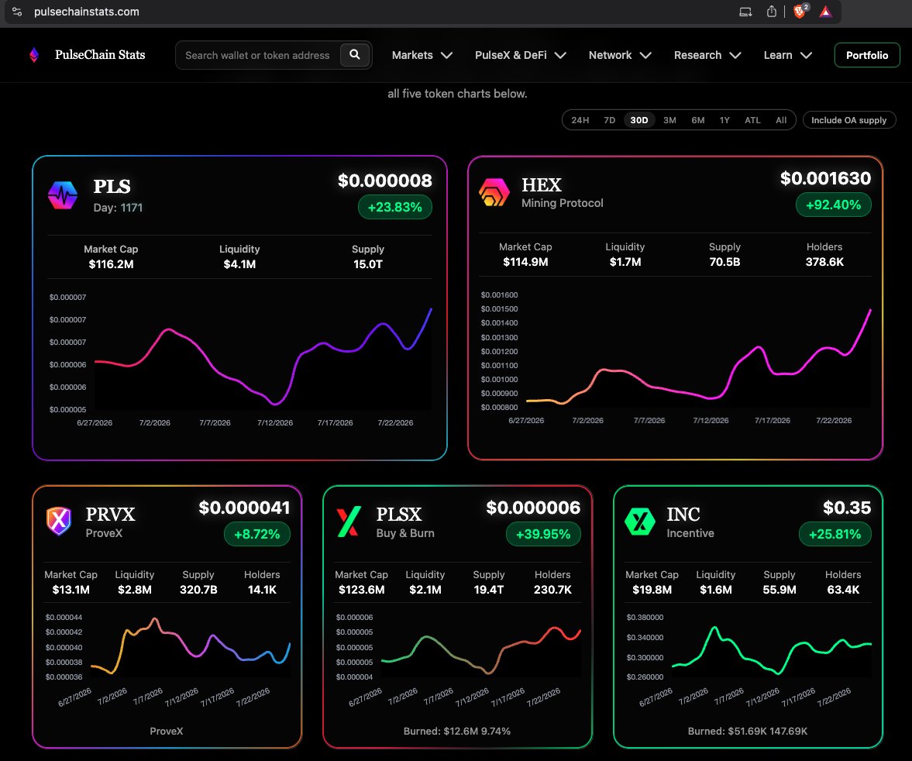Click the browser share icon
This screenshot has width=912, height=761.
pyautogui.click(x=771, y=12)
